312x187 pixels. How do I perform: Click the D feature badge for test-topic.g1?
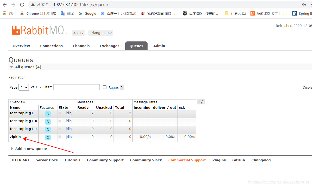point(48,114)
